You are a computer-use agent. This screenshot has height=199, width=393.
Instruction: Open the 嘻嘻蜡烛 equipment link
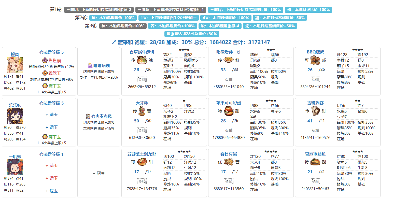coord(102,66)
